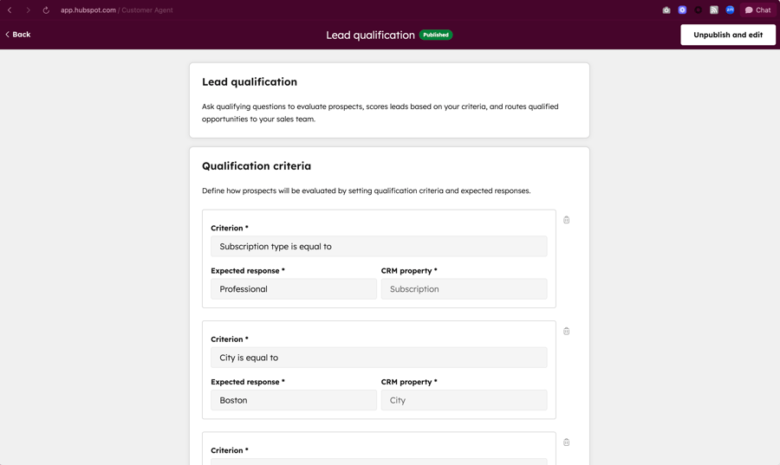The image size is (780, 465).
Task: Click the camera icon in browser toolbar
Action: click(x=666, y=10)
